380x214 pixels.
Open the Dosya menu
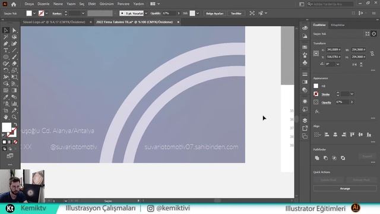(29, 4)
